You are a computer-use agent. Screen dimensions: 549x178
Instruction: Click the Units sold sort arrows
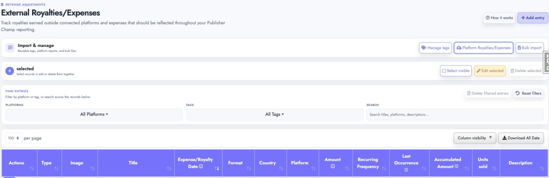point(495,168)
